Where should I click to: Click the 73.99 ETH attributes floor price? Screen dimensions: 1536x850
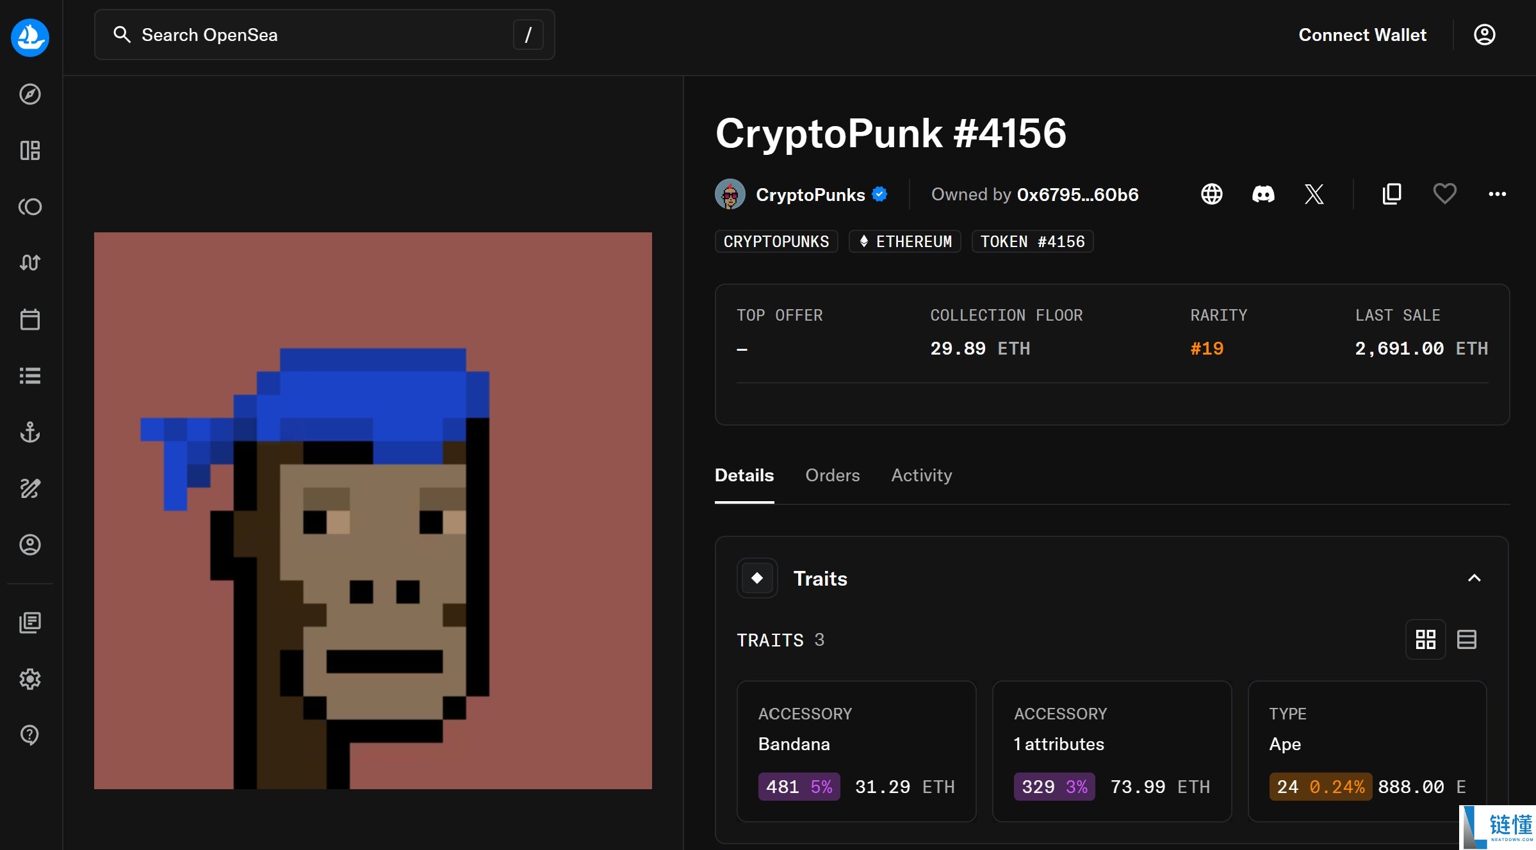pos(1160,787)
